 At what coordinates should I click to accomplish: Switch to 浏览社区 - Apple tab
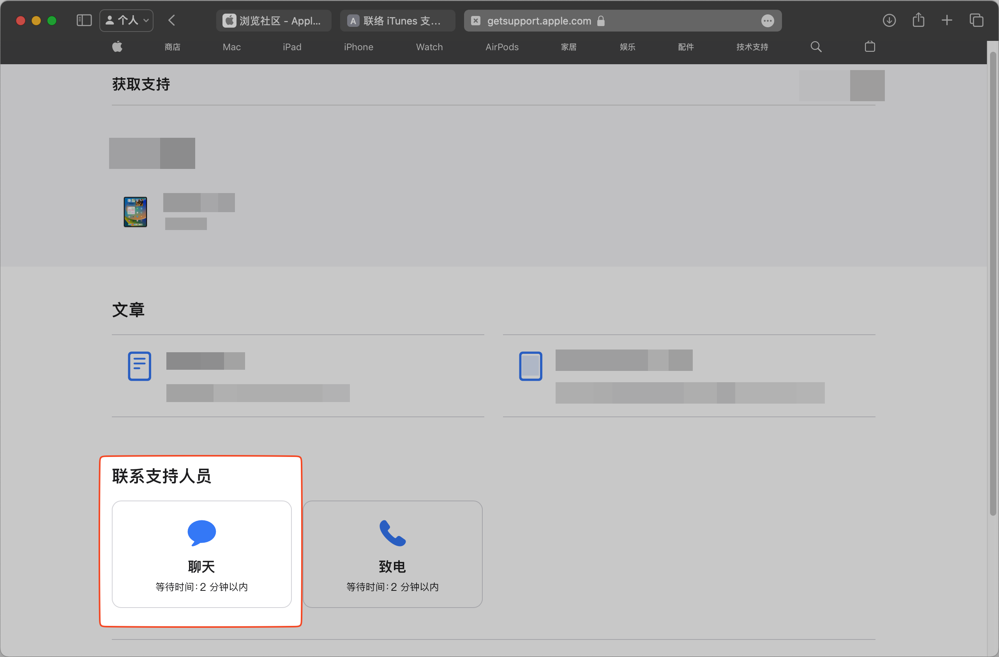[x=273, y=21]
